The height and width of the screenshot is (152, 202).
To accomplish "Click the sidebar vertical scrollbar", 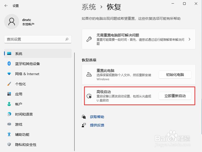I will coord(74,102).
